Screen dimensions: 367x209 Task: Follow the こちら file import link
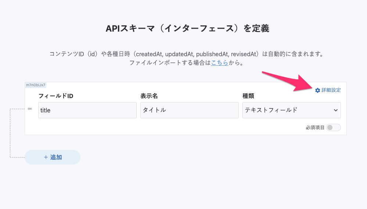pos(220,63)
